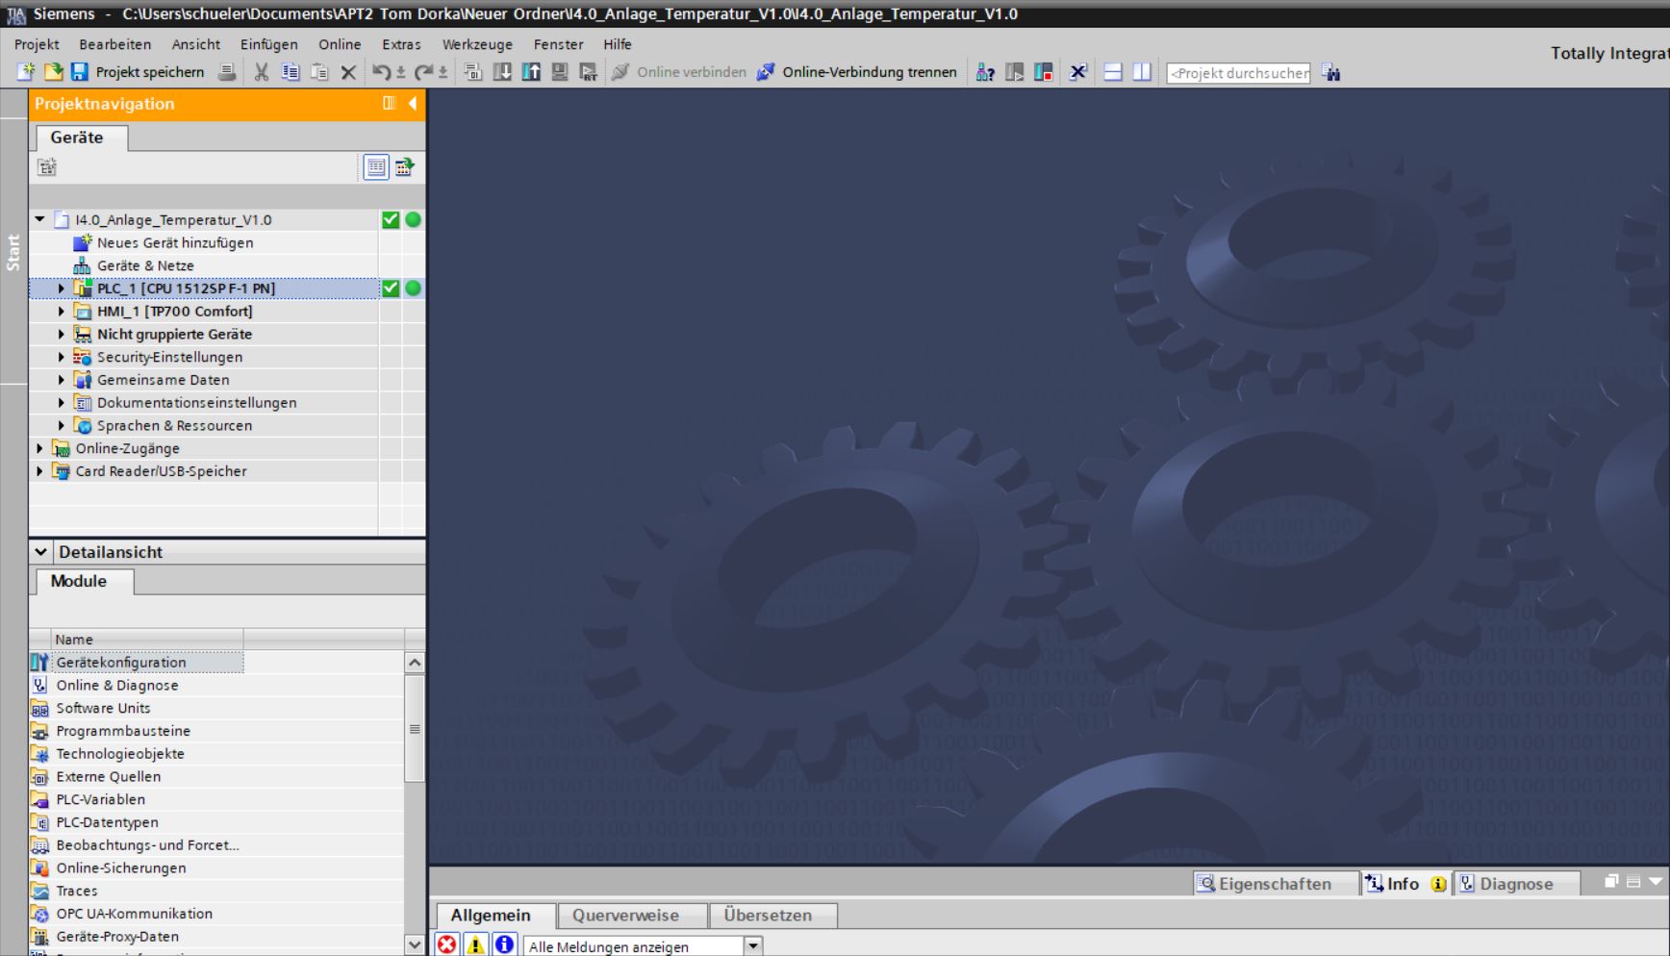Screen dimensions: 1670x956
Task: Click the download to device icon
Action: [502, 72]
